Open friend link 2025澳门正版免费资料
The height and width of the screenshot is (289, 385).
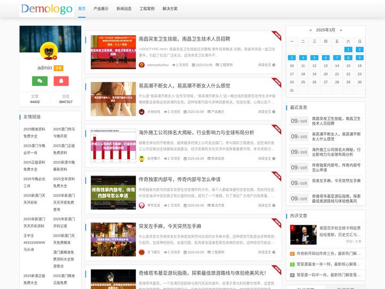point(64,149)
